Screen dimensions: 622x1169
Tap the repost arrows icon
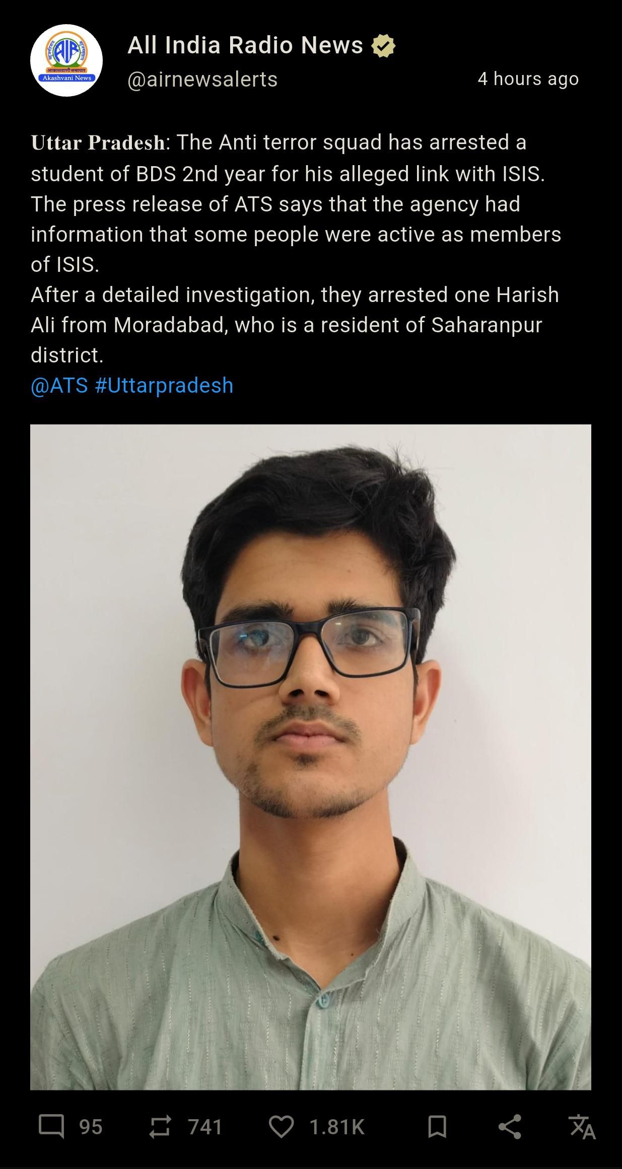tap(160, 1127)
